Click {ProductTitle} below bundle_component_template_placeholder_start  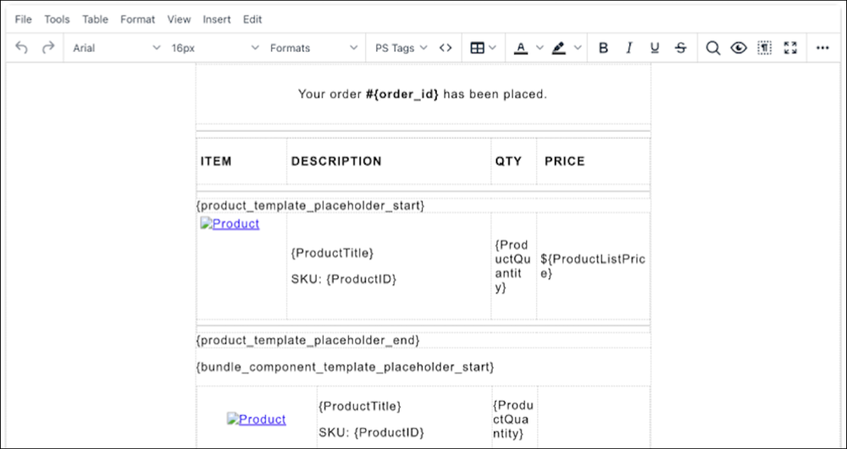360,407
